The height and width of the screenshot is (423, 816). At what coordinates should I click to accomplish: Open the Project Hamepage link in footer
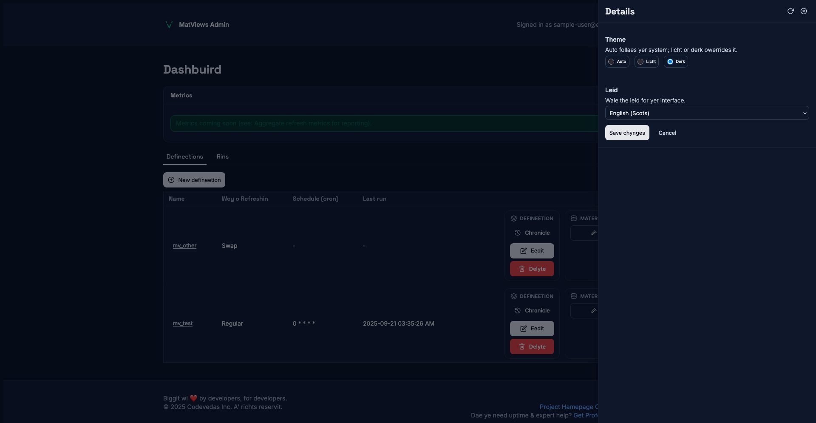[x=566, y=407]
